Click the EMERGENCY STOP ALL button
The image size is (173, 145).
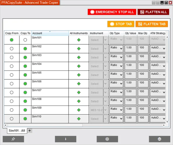click(x=112, y=12)
